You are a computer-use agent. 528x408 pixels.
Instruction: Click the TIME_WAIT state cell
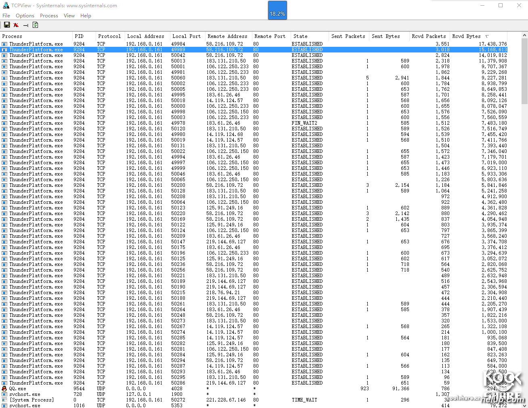point(304,400)
